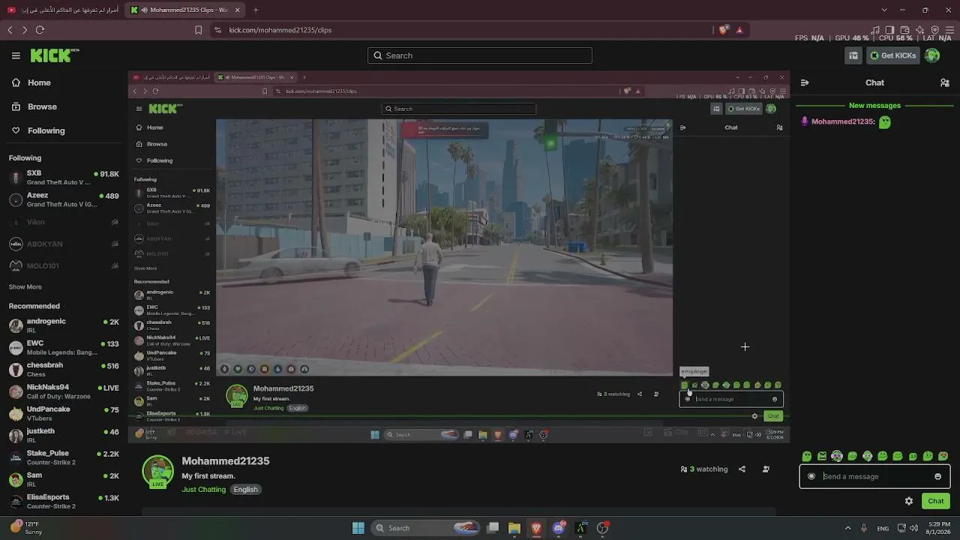This screenshot has width=960, height=540.
Task: Open the Windows Start menu
Action: [358, 528]
